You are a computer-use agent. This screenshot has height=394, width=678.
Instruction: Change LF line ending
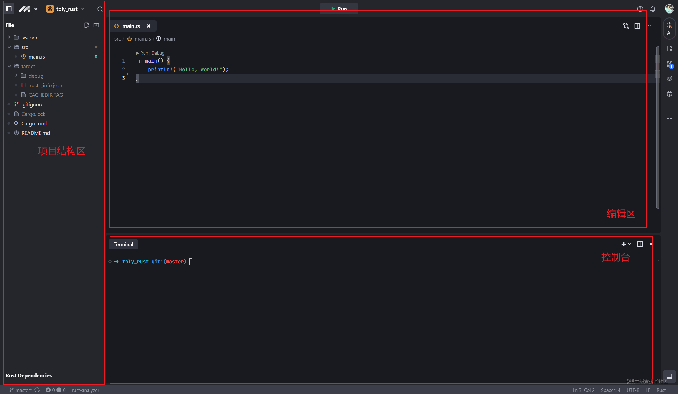(x=648, y=390)
